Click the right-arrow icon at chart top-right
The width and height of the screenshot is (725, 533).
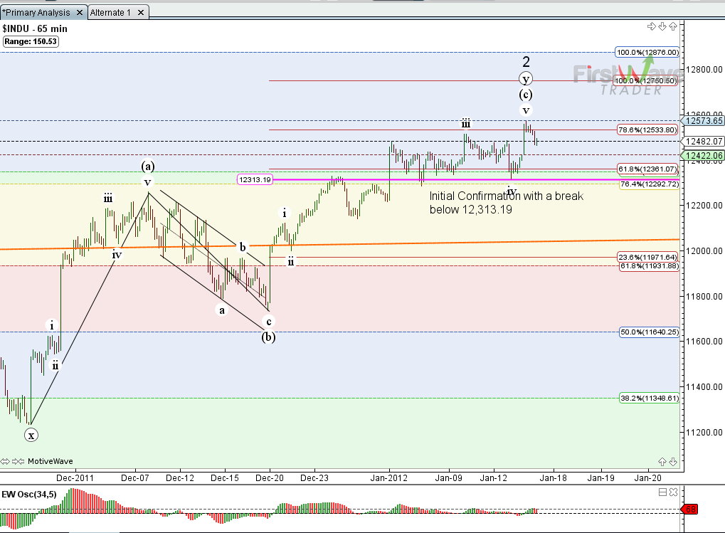[x=651, y=27]
